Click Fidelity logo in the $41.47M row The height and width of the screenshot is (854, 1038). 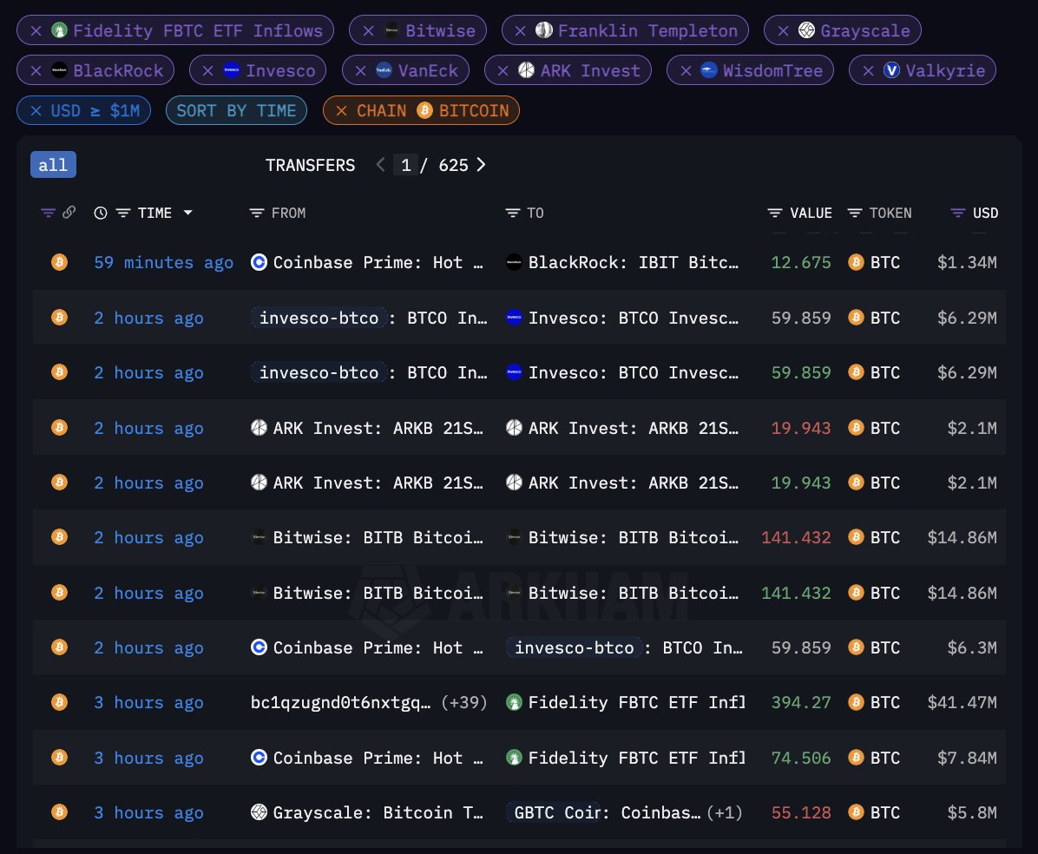pyautogui.click(x=515, y=702)
